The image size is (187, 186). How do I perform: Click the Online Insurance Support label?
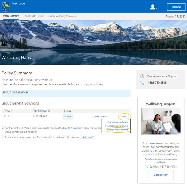[162, 77]
